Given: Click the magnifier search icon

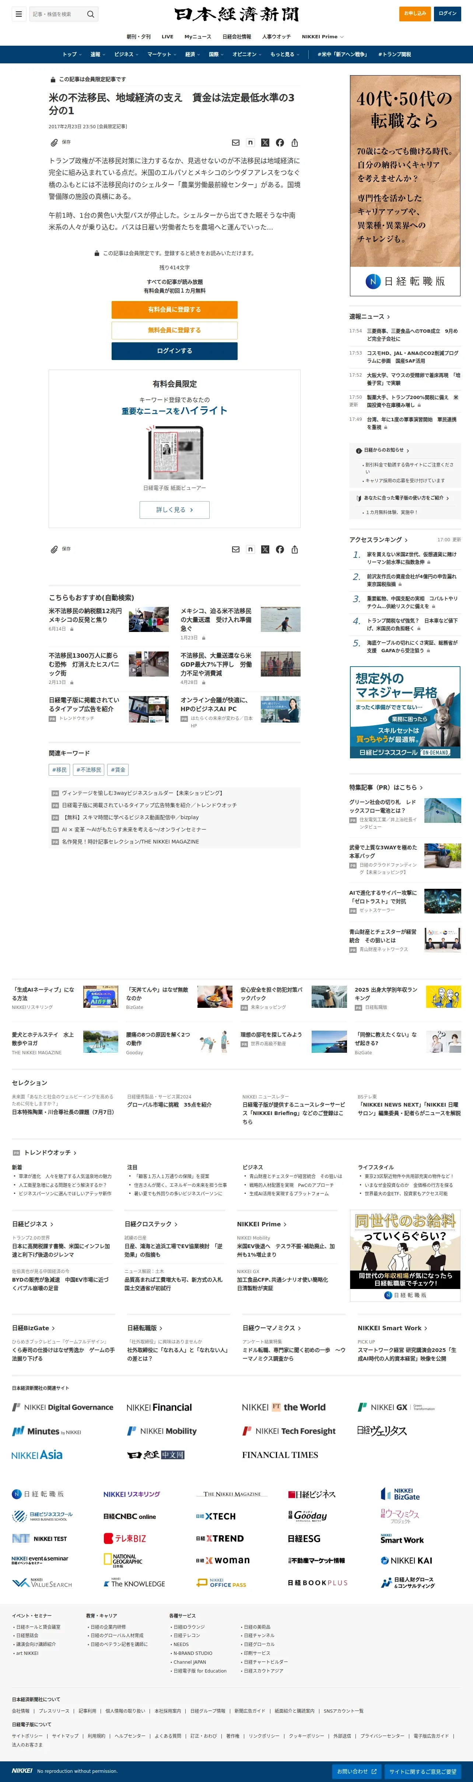Looking at the screenshot, I should tap(90, 14).
